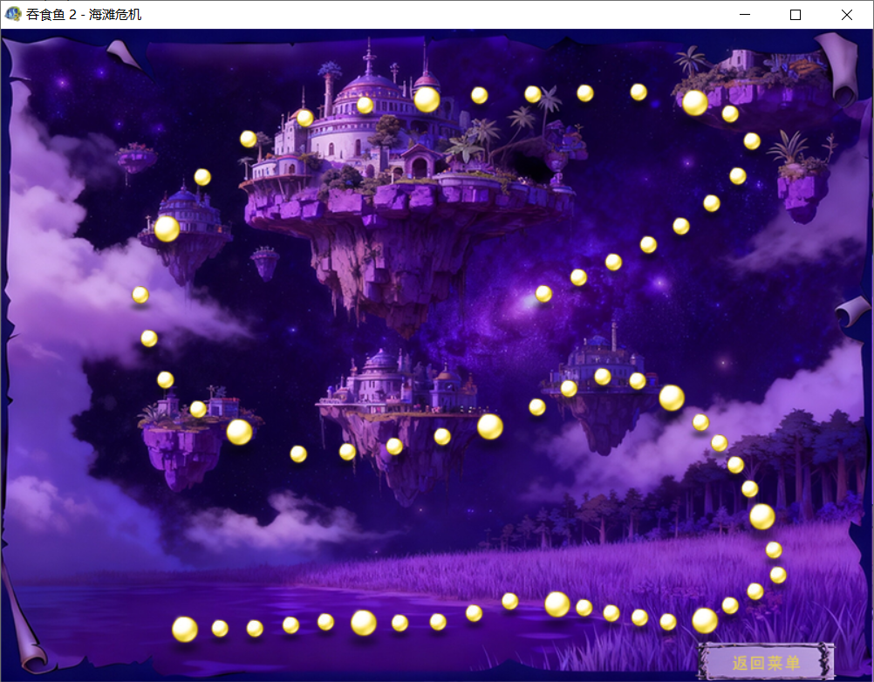
Task: Pick the large orb on the small left domed island
Action: coord(167,229)
